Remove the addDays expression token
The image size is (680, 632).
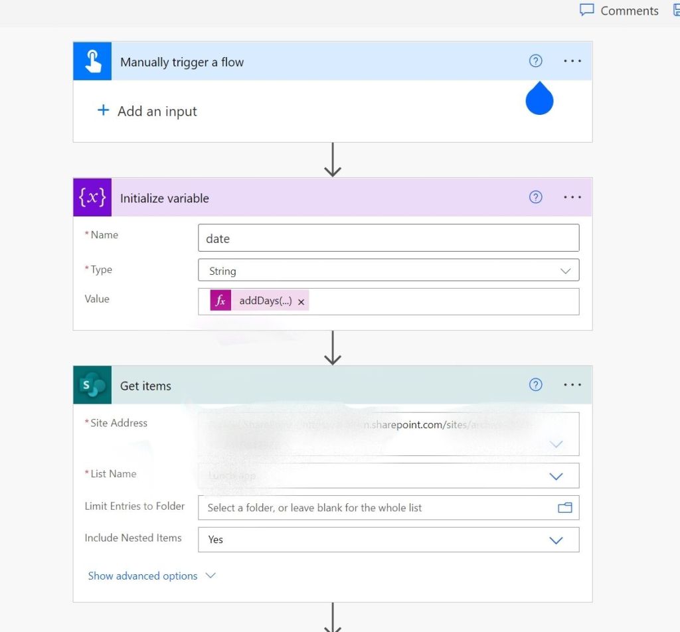point(301,301)
